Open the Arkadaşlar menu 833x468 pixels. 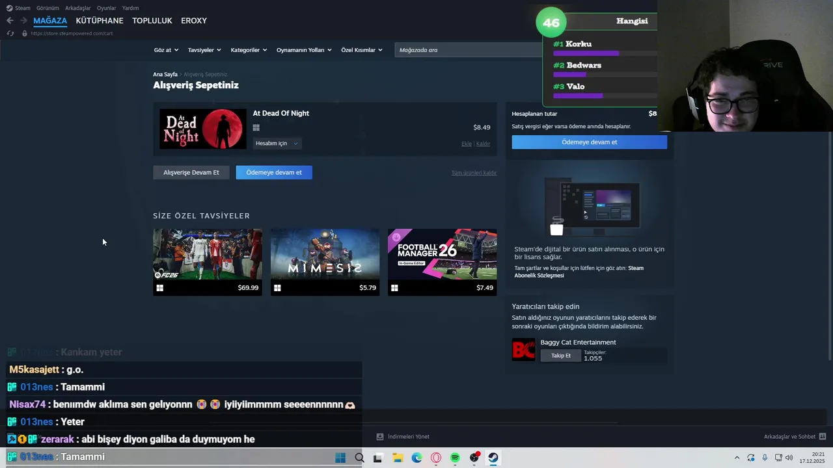pyautogui.click(x=78, y=8)
